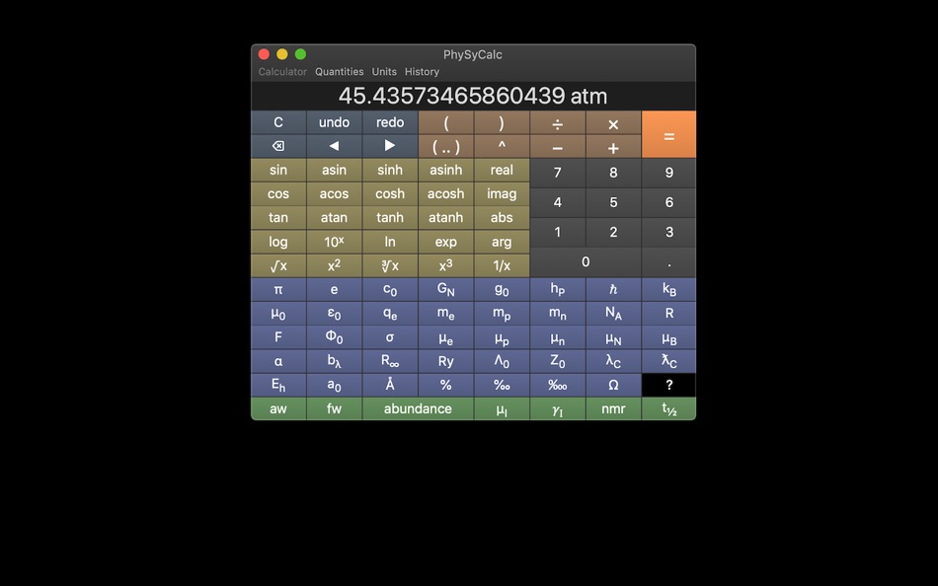
Task: Insert the Bohr radius a₀ constant
Action: (x=334, y=385)
